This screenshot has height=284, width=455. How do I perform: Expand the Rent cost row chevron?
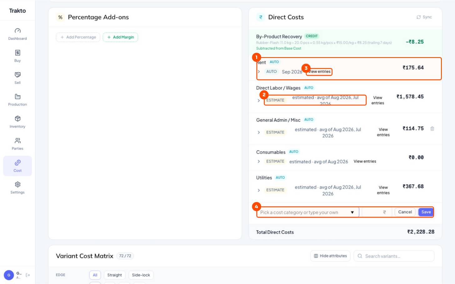click(259, 71)
